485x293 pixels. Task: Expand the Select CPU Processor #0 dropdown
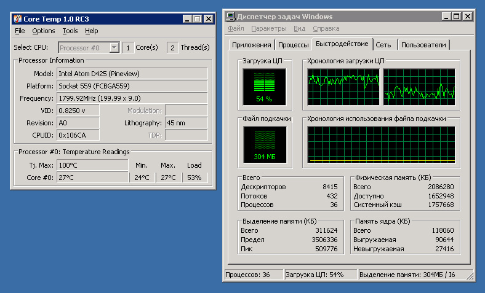click(114, 47)
